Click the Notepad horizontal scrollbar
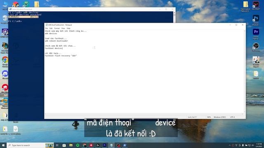This screenshot has height=148, width=264. coord(144,114)
